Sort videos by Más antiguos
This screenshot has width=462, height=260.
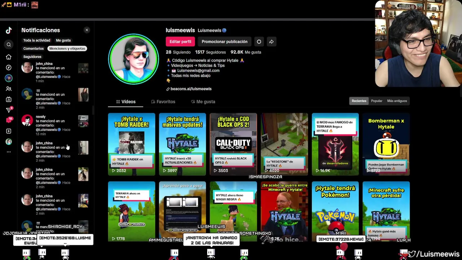397,101
